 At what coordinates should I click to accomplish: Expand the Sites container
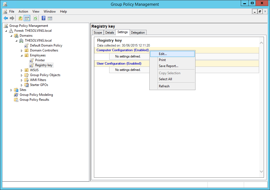[11, 90]
